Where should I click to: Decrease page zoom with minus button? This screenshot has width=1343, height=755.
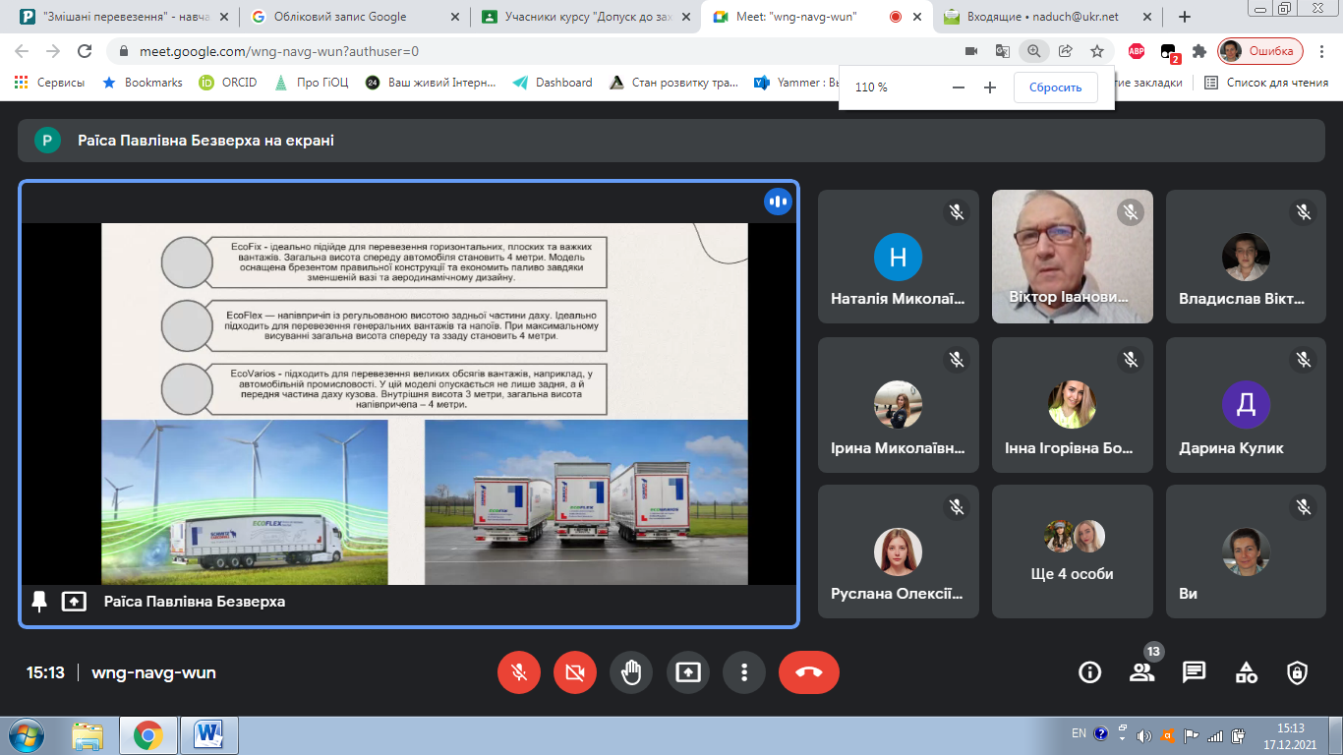(959, 87)
